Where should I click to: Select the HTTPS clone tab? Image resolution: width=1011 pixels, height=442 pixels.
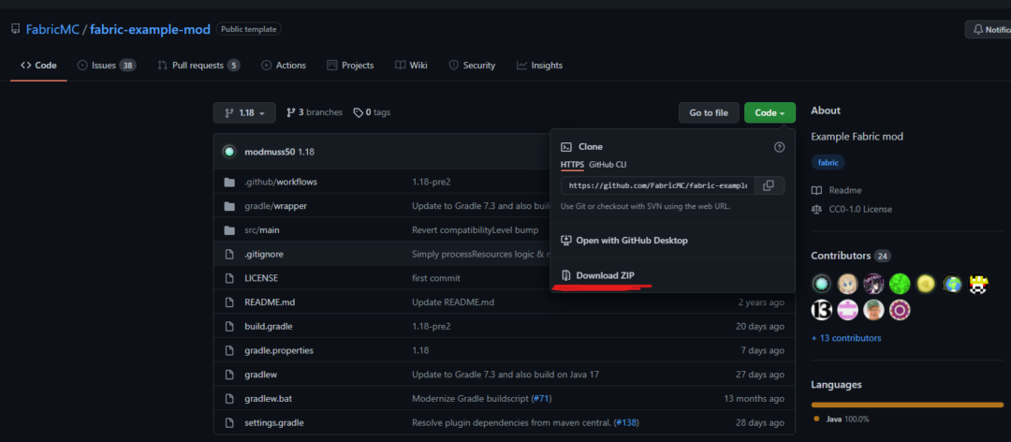(x=572, y=165)
